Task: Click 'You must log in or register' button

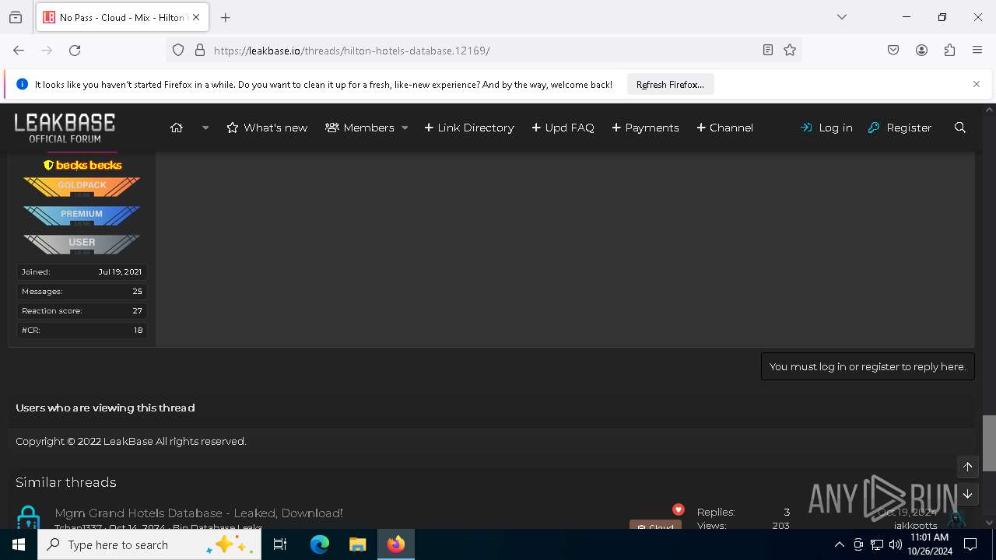Action: tap(868, 366)
